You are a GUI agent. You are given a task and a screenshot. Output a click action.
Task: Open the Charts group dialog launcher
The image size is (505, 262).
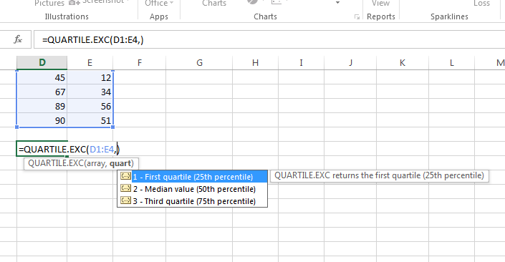pos(357,16)
